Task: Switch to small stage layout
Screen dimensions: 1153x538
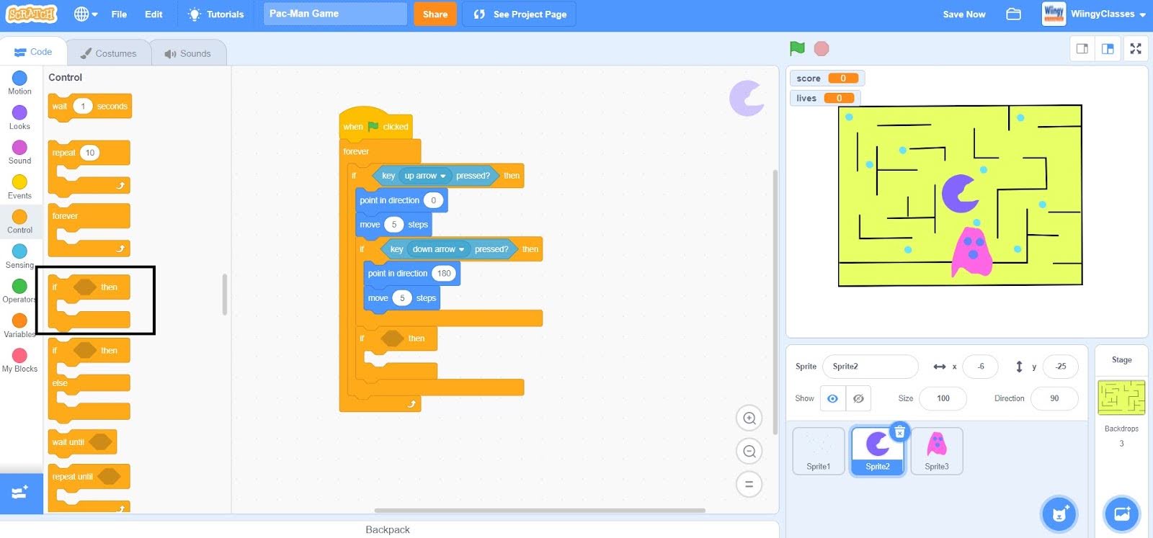Action: click(x=1082, y=48)
